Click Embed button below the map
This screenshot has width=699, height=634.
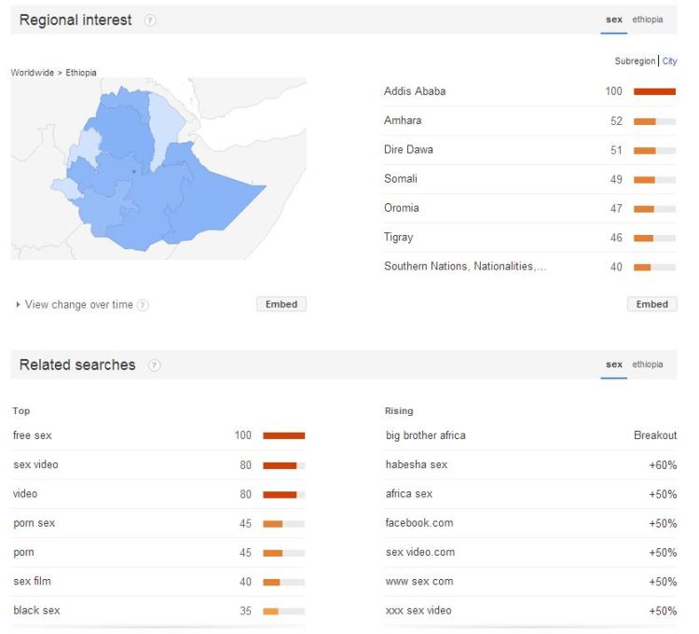[281, 304]
